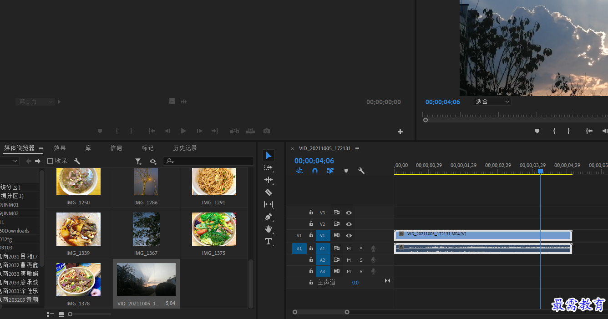Switch media browser to list view
This screenshot has height=319, width=608.
click(x=51, y=314)
